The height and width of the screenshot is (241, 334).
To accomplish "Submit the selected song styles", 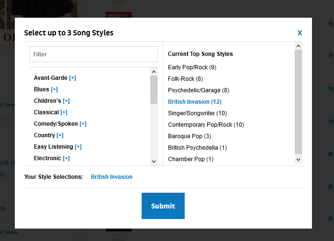I will click(163, 206).
